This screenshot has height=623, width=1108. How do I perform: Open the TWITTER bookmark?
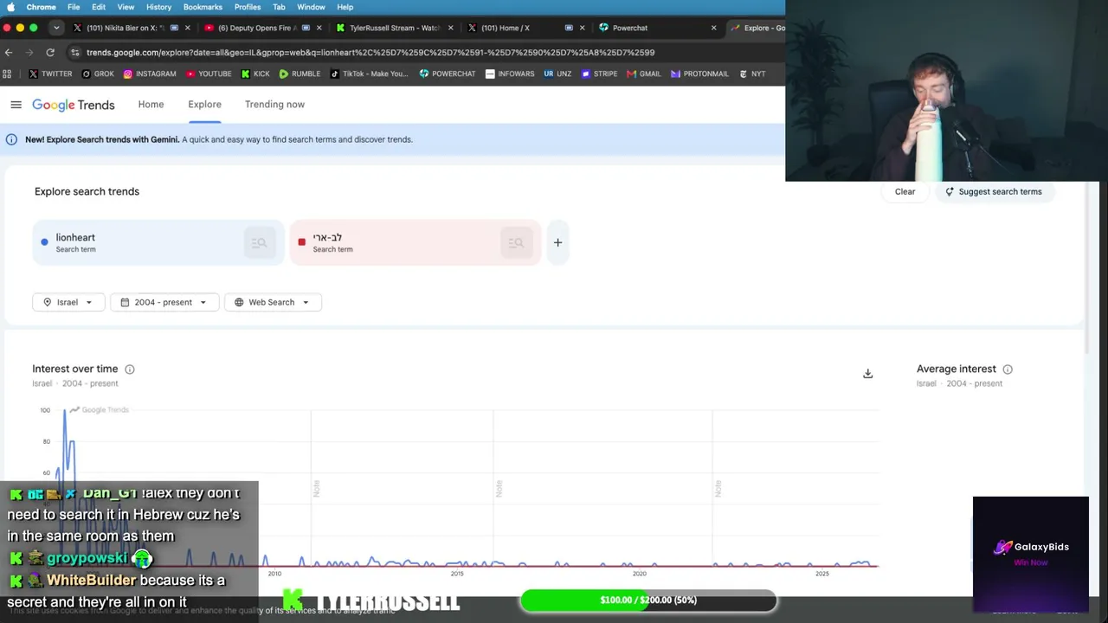coord(50,74)
